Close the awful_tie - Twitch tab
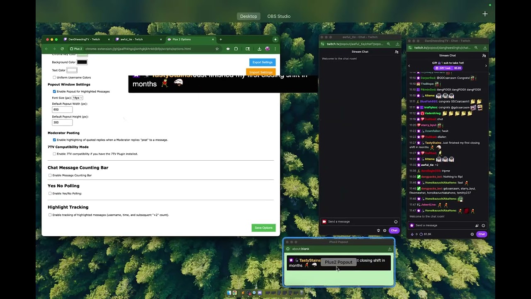This screenshot has height=299, width=531. coord(161,39)
